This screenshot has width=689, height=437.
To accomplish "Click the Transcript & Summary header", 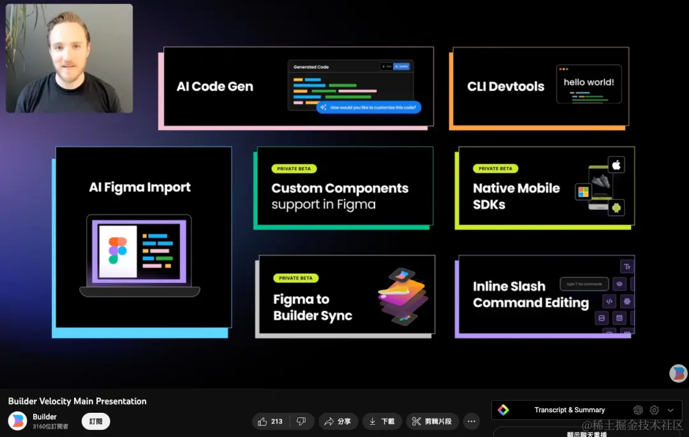I will 570,410.
